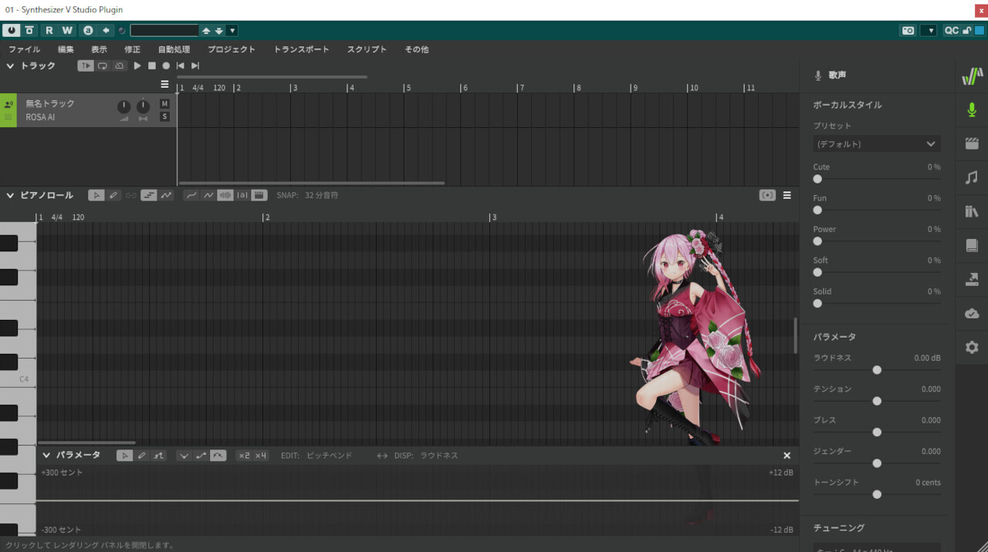Open the DISP ラウドネス dropdown

pos(426,456)
